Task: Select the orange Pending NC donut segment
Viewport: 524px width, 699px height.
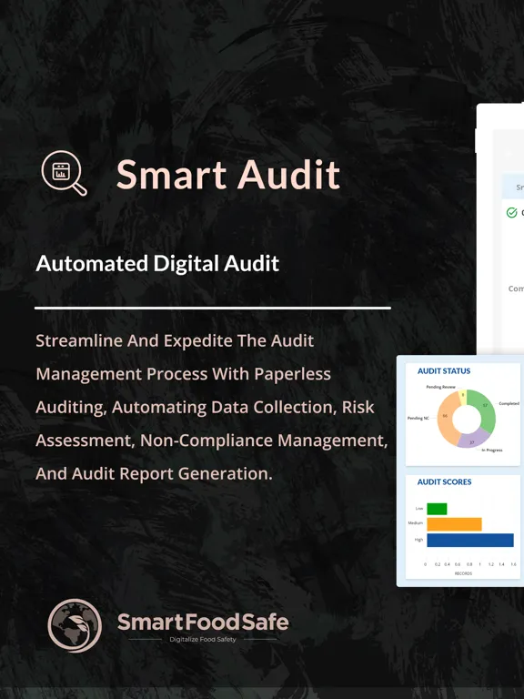Action: coord(446,417)
